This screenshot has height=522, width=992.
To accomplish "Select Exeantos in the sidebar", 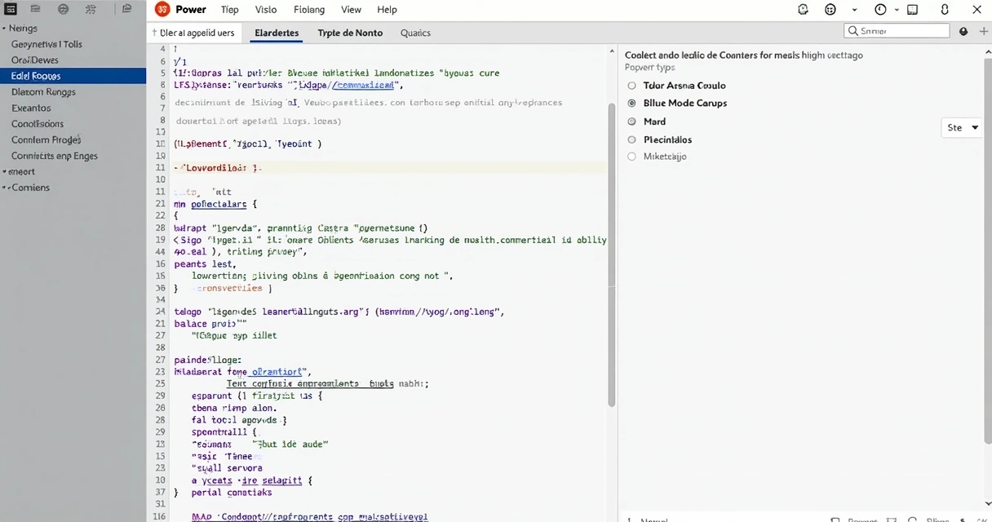I will pyautogui.click(x=31, y=108).
